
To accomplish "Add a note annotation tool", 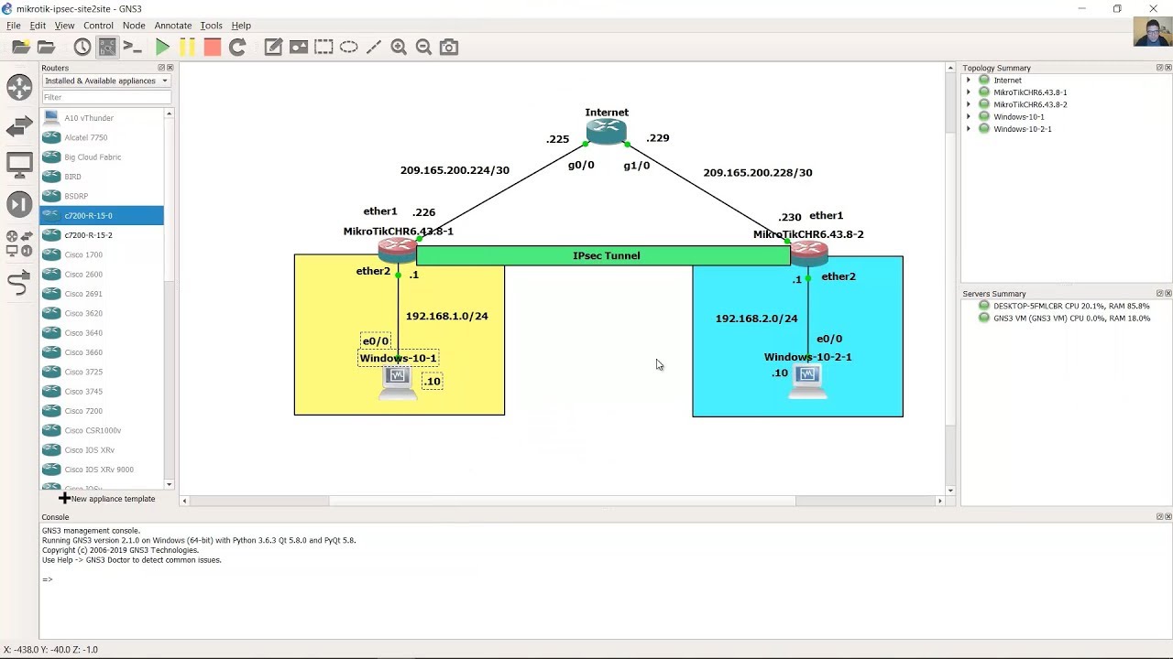I will pos(273,47).
